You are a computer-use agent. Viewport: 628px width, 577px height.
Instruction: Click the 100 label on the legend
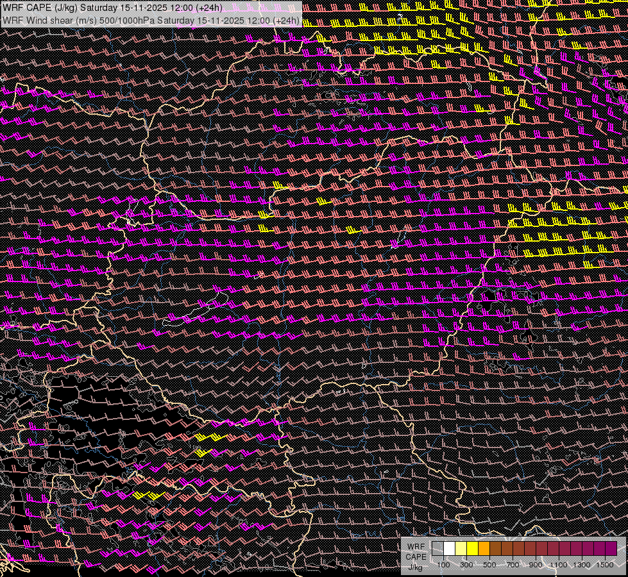tap(443, 565)
